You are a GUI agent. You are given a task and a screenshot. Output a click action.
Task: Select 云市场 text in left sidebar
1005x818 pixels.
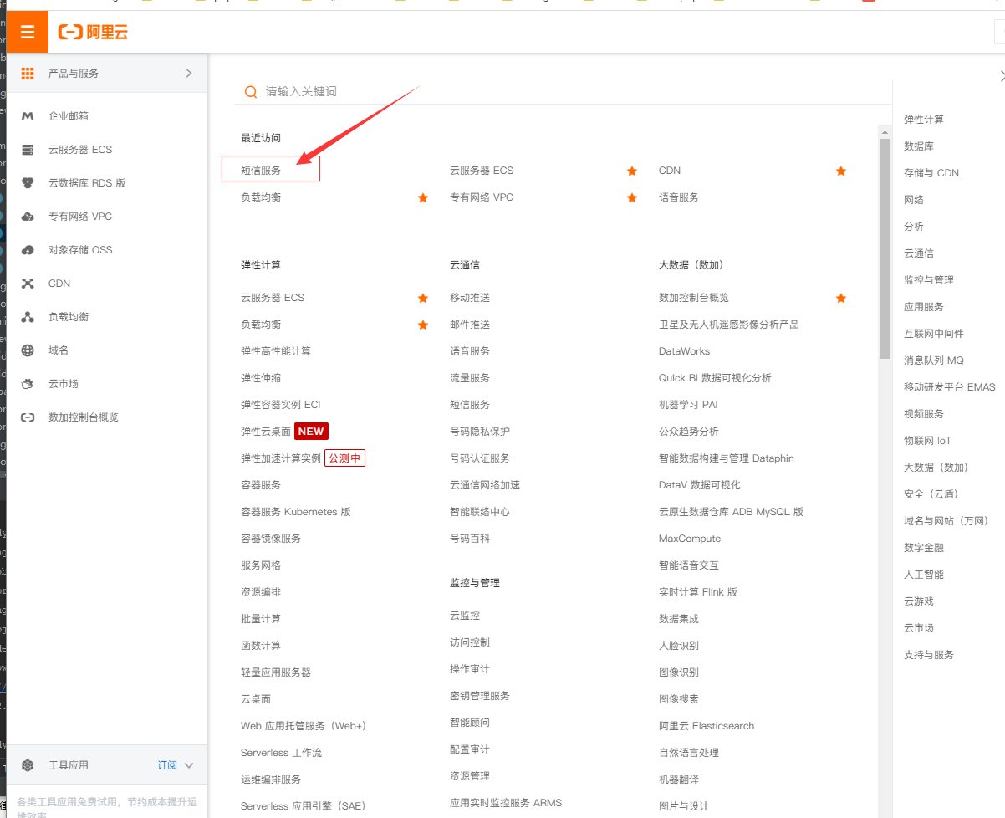tap(64, 384)
